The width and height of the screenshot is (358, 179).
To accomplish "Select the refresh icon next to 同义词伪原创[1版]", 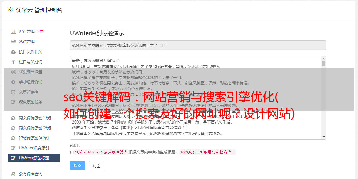I will pos(13,118).
